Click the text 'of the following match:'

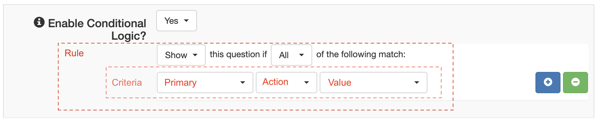click(361, 54)
